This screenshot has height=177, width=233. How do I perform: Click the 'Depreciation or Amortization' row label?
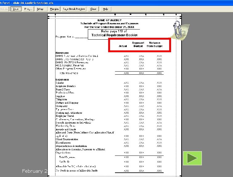(x=71, y=146)
